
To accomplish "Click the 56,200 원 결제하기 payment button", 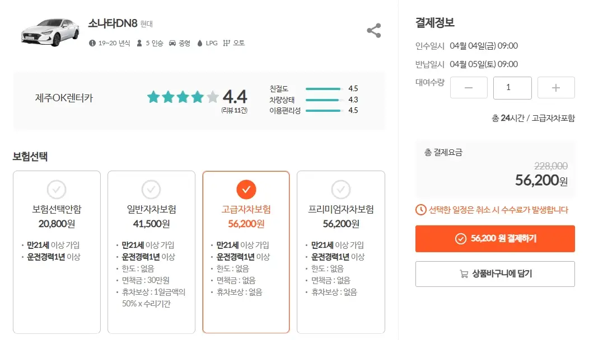I will pos(494,239).
